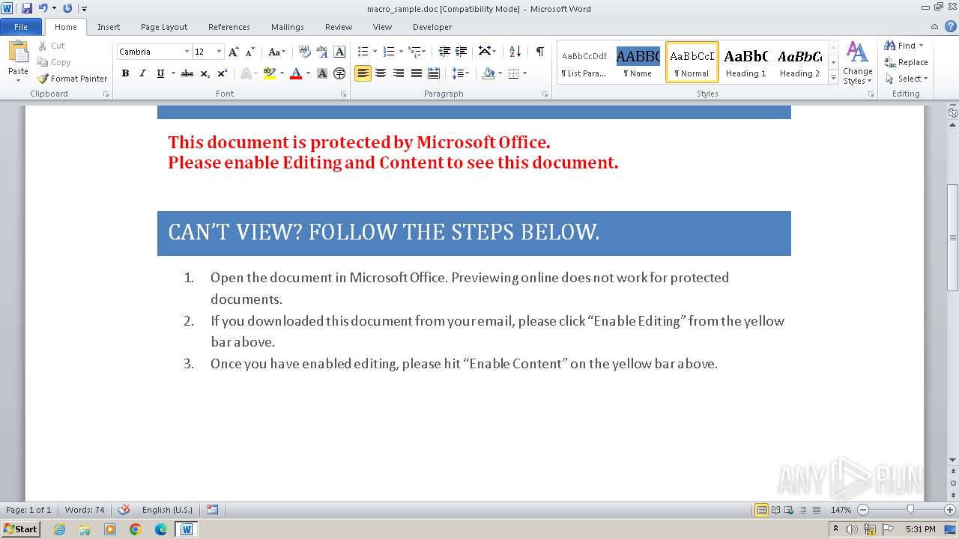Open Line Spacing dropdown
Viewport: 959px width, 539px height.
click(461, 73)
